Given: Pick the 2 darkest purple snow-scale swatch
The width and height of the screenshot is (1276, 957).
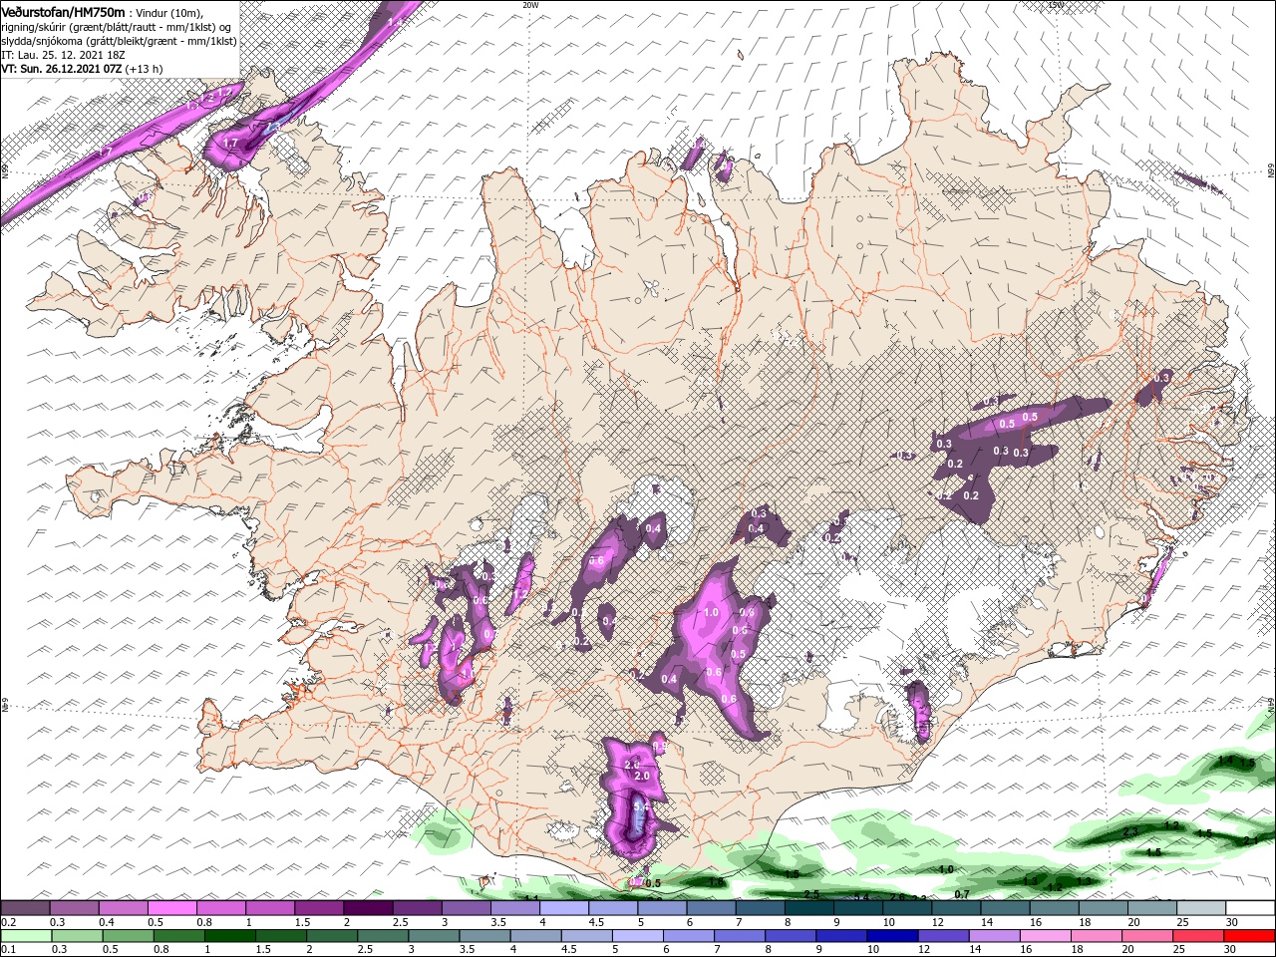Looking at the screenshot, I should pos(368,908).
